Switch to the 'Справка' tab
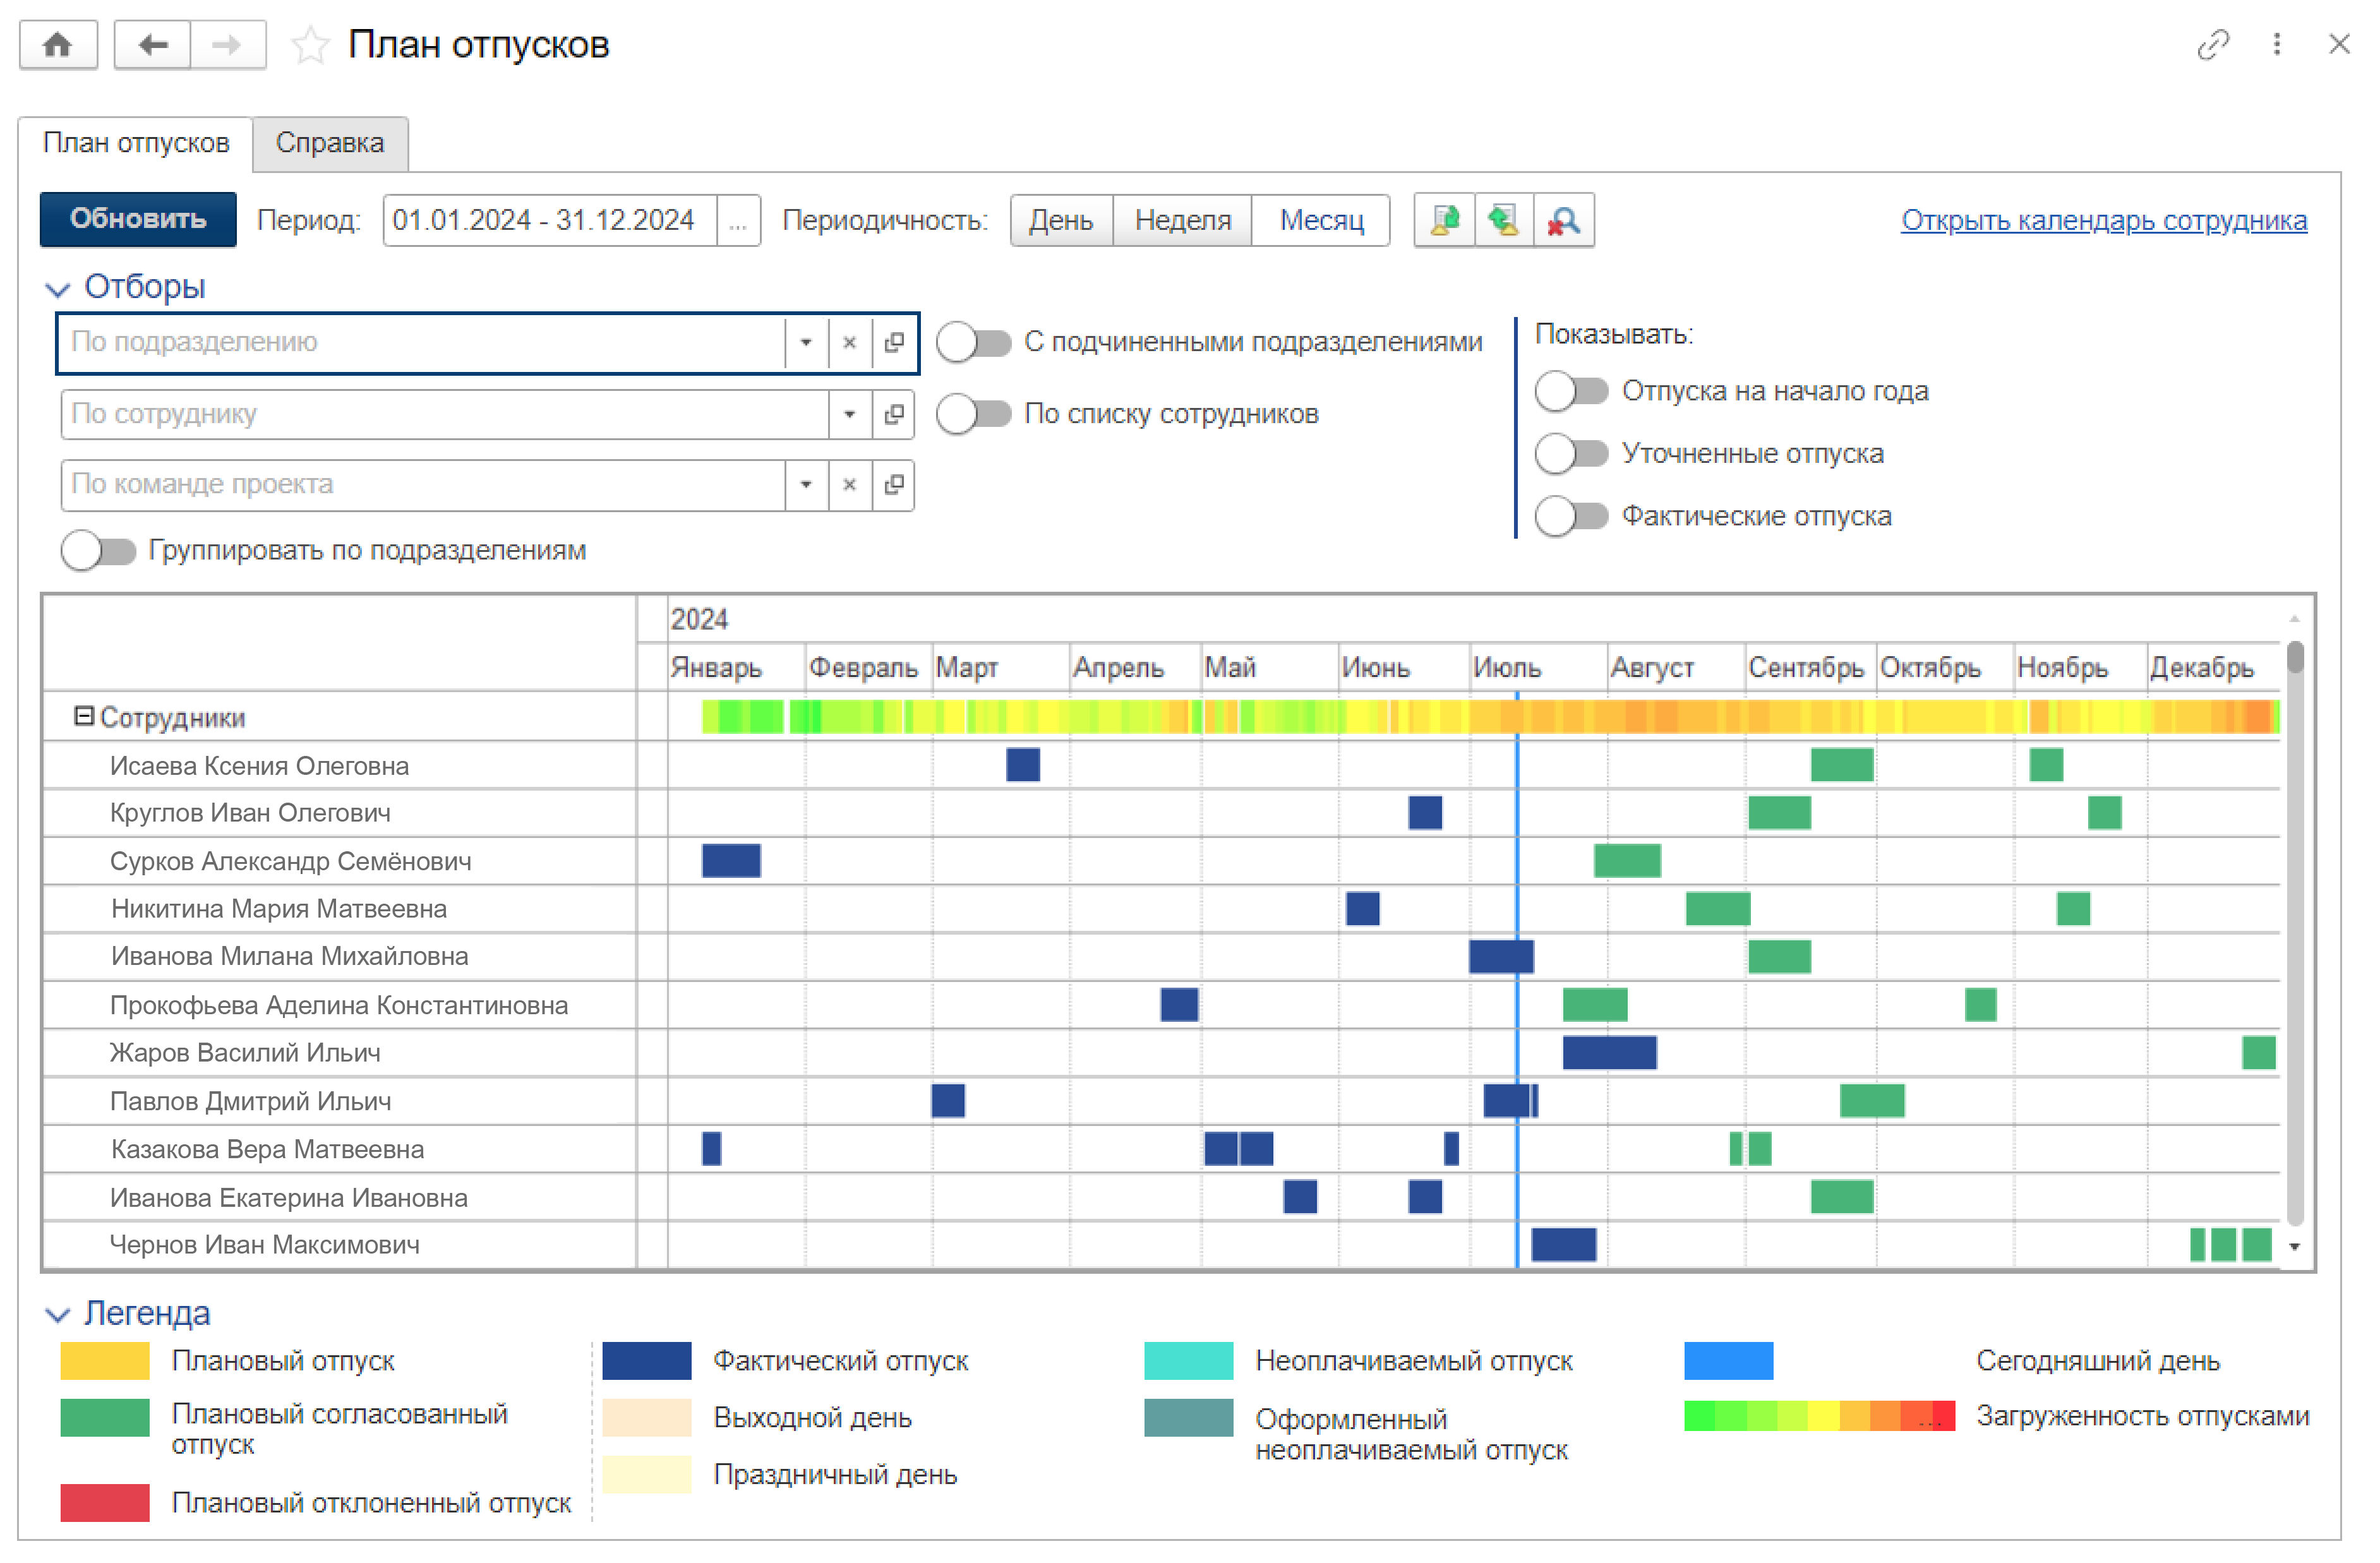The height and width of the screenshot is (1563, 2380). [x=329, y=143]
